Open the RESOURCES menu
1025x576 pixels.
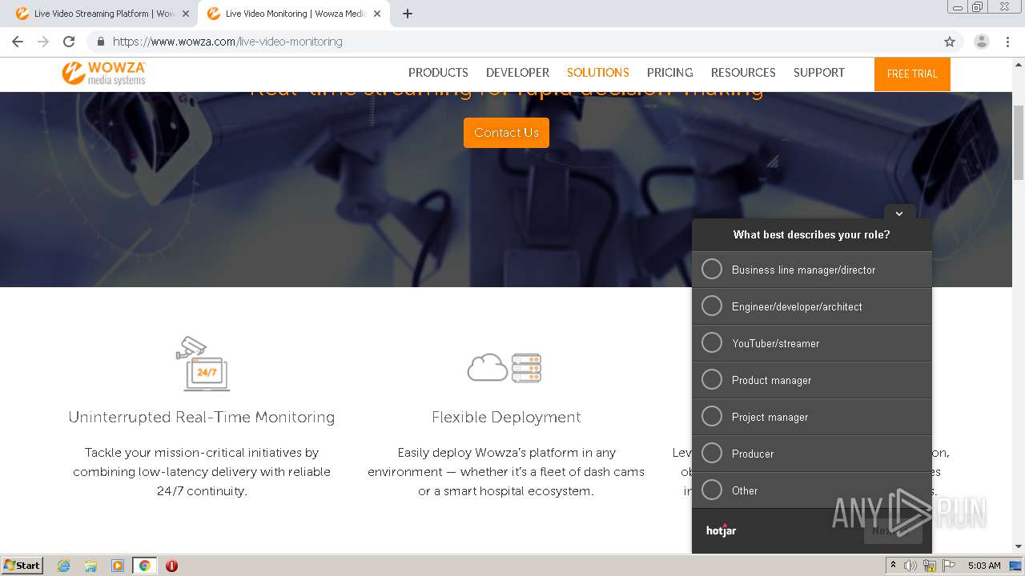tap(743, 73)
